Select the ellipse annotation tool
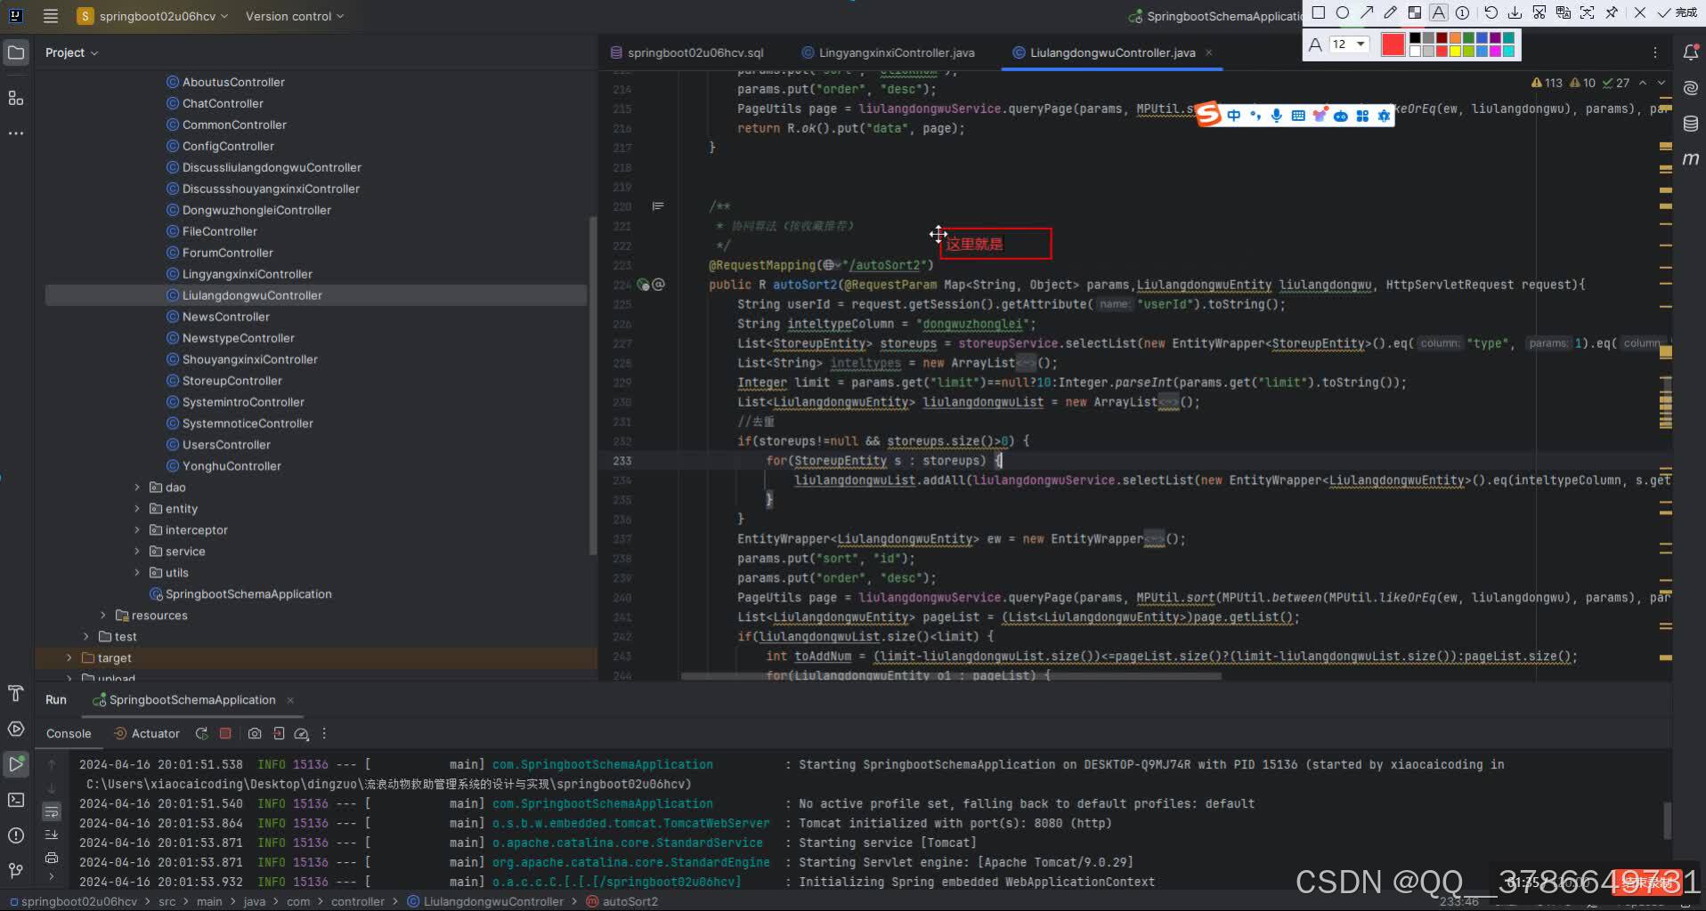1706x911 pixels. click(1343, 12)
